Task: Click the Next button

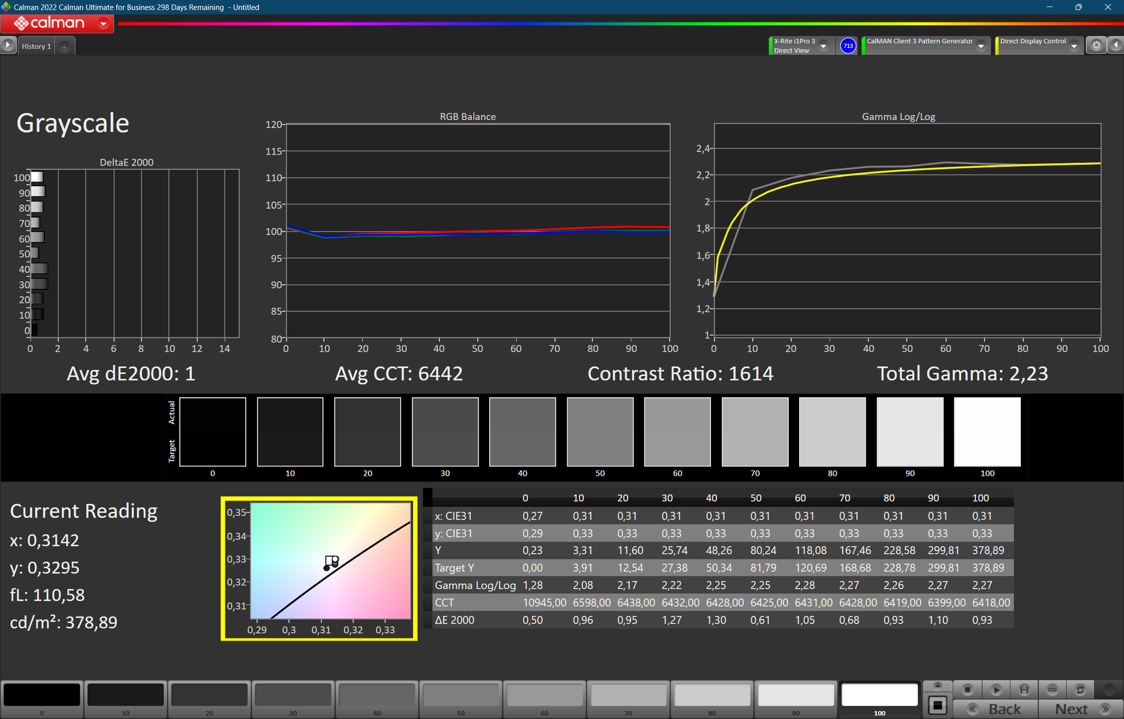Action: click(1081, 709)
